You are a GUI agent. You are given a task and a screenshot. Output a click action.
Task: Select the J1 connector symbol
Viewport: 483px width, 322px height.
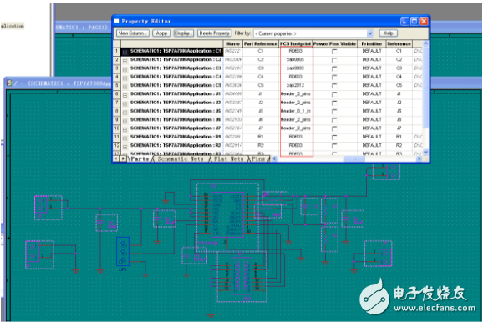(41, 204)
